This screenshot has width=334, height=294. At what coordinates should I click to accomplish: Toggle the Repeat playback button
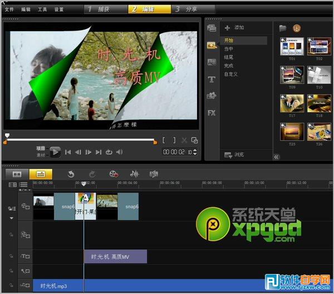pyautogui.click(x=109, y=152)
